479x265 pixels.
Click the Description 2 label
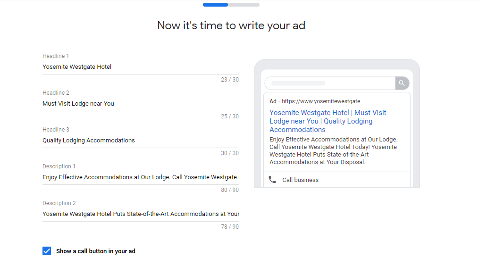59,203
